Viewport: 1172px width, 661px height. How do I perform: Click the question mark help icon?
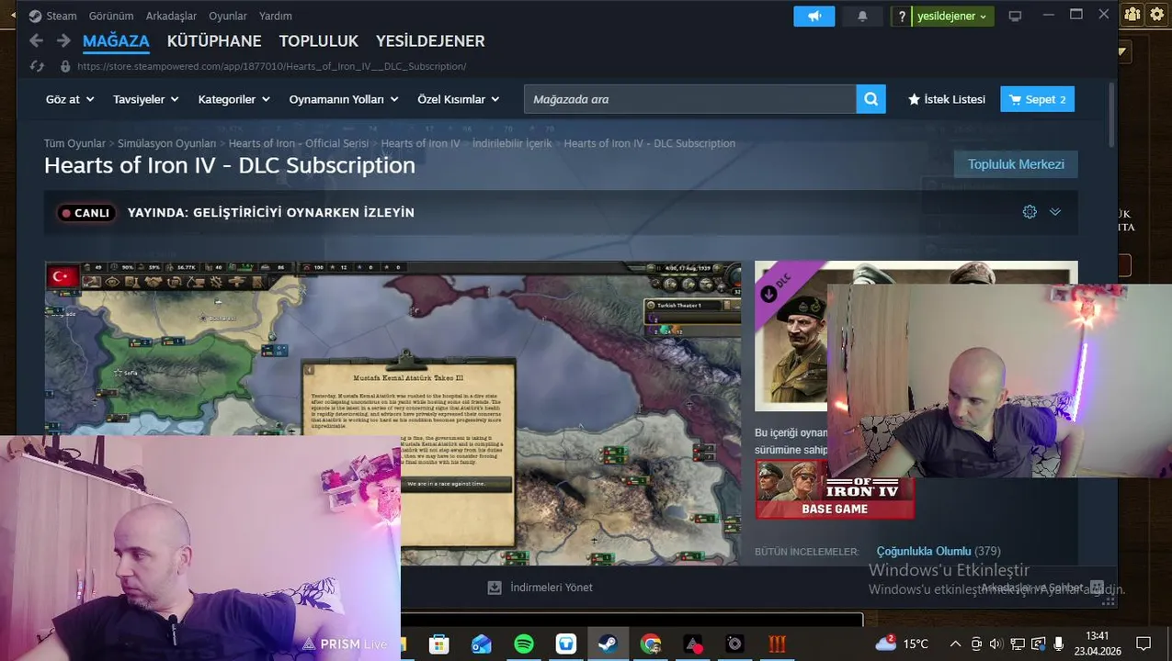(902, 17)
